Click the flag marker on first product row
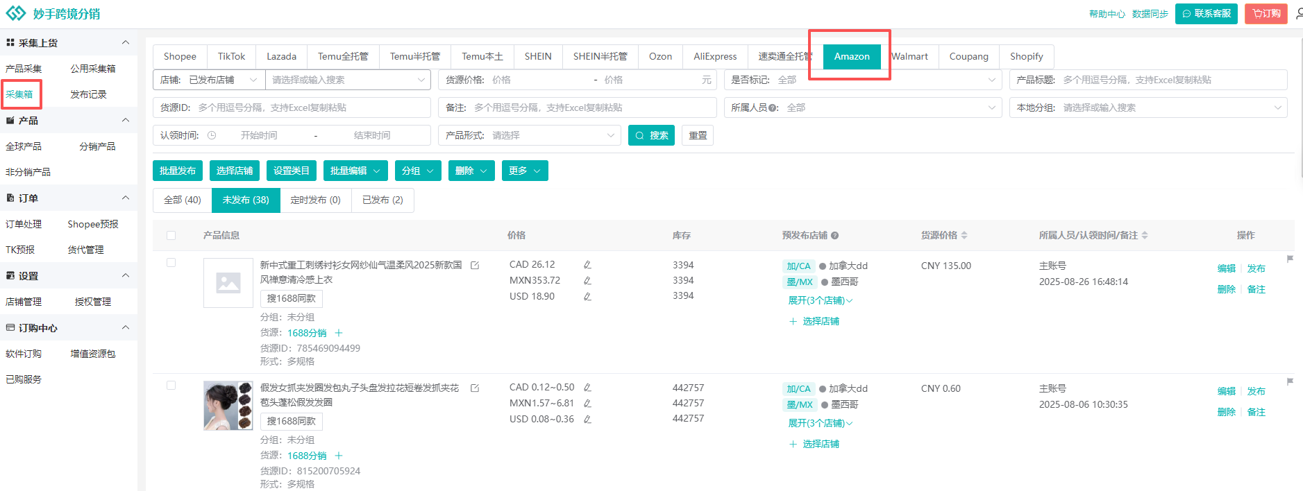Image resolution: width=1303 pixels, height=491 pixels. tap(1290, 259)
